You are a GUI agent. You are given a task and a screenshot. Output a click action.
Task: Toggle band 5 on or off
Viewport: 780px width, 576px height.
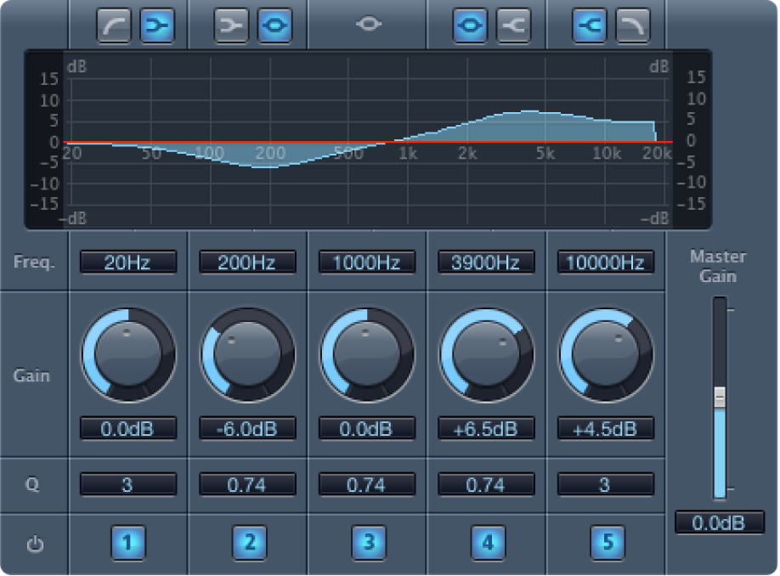[604, 544]
